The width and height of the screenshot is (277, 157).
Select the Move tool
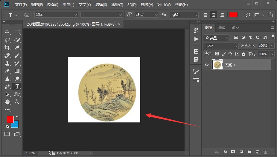pyautogui.click(x=7, y=32)
